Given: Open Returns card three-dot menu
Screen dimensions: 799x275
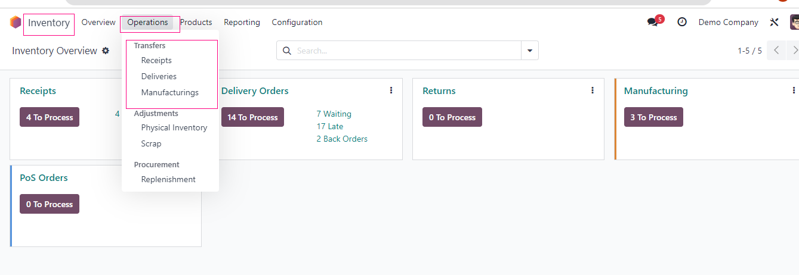Looking at the screenshot, I should tap(593, 90).
